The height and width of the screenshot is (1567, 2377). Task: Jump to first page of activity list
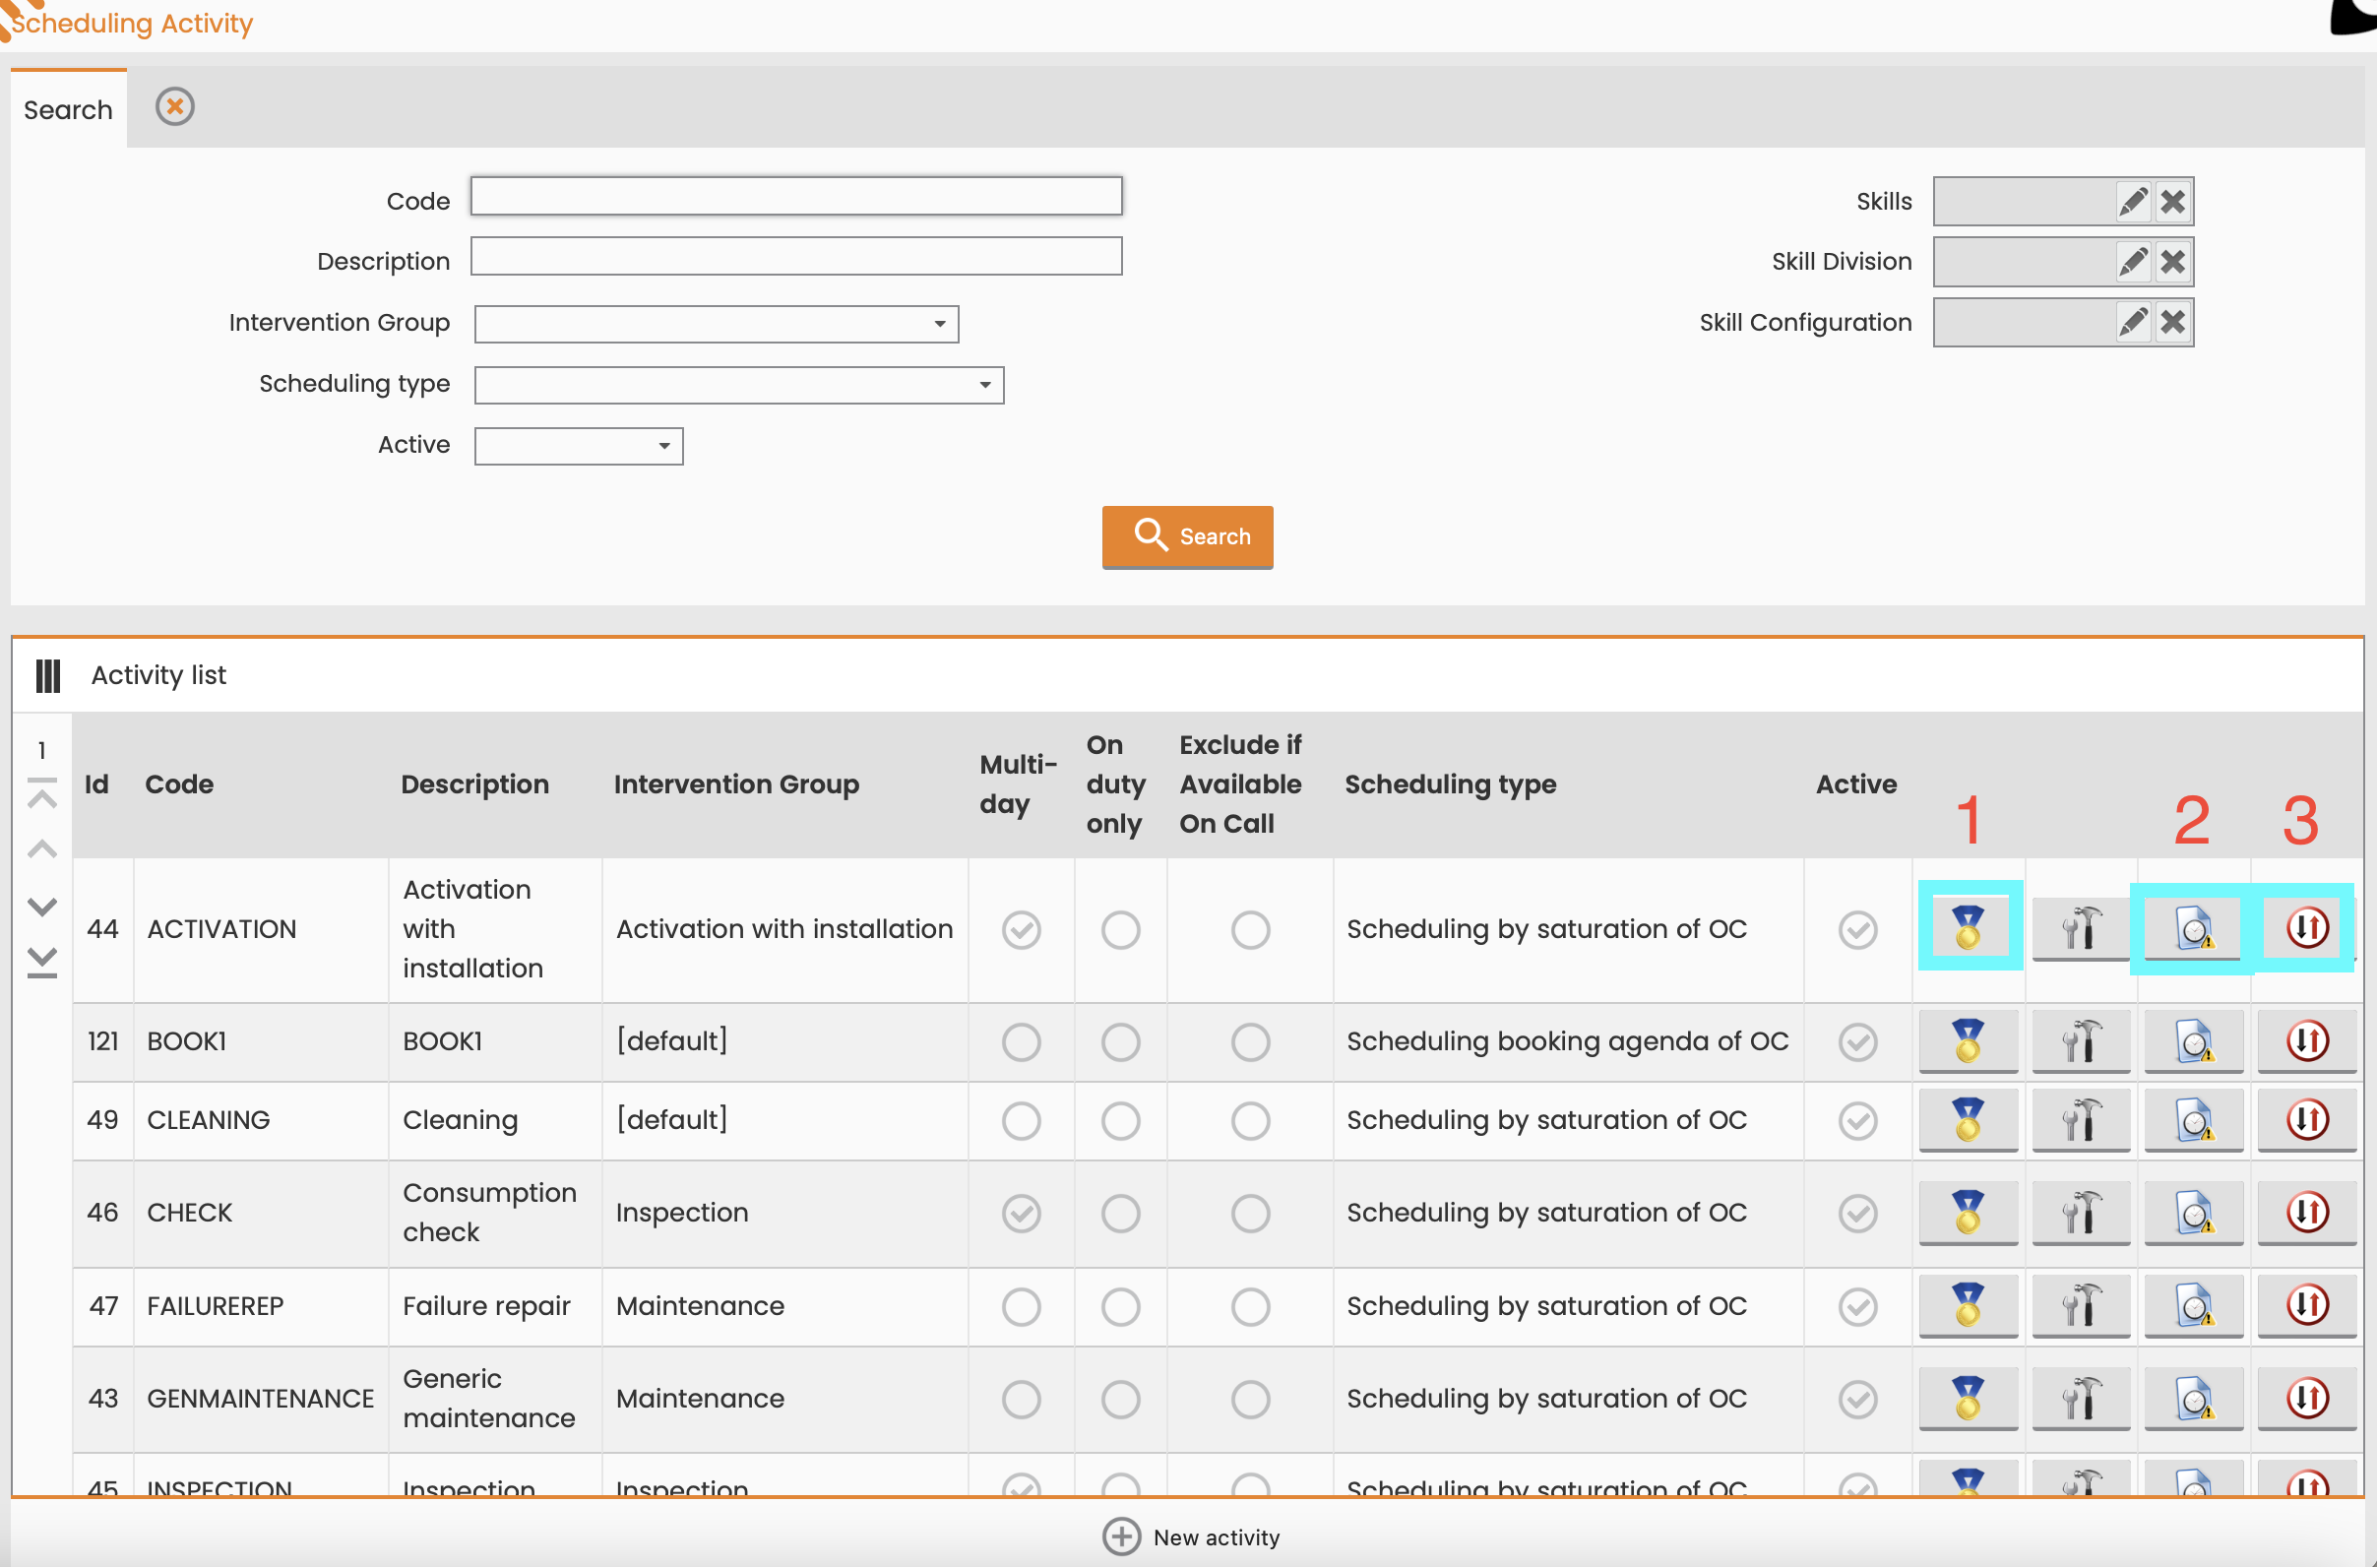pyautogui.click(x=42, y=794)
